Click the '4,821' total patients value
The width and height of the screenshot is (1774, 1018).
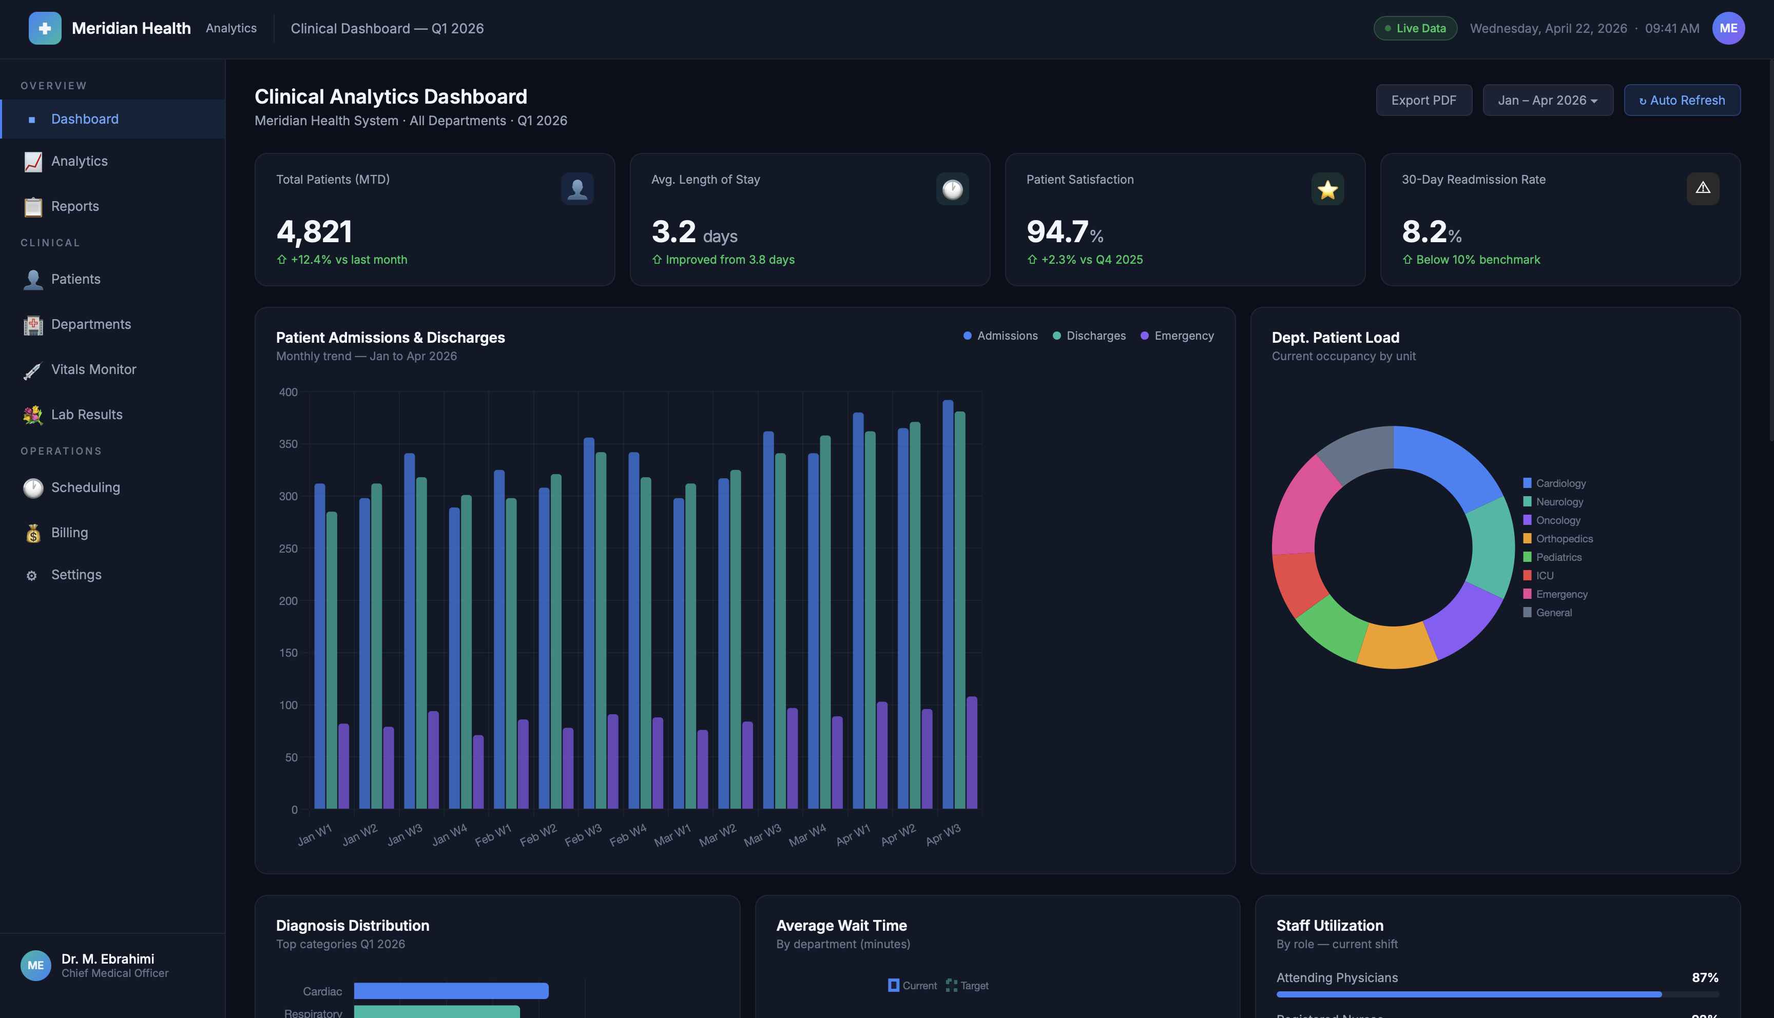314,231
